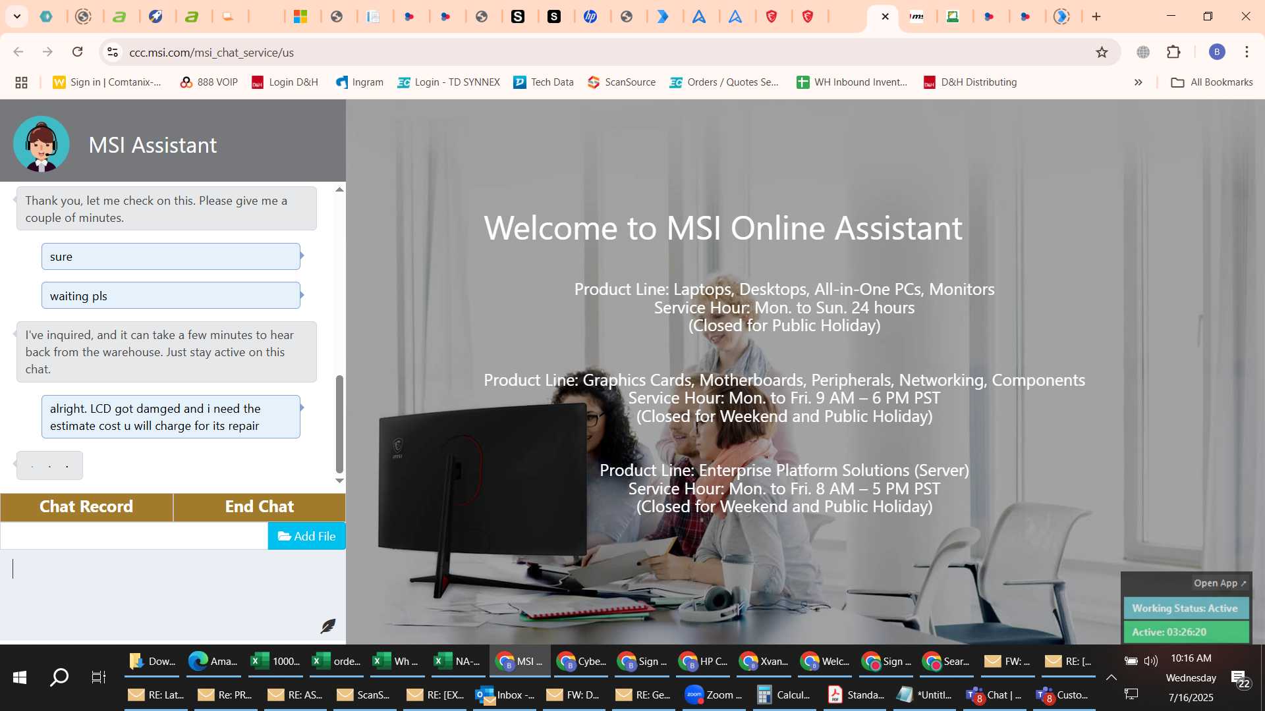This screenshot has width=1265, height=711.
Task: Open clock showing 10:16 AM
Action: (1191, 658)
